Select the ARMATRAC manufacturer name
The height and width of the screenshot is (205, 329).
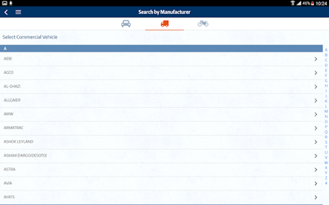pyautogui.click(x=14, y=128)
